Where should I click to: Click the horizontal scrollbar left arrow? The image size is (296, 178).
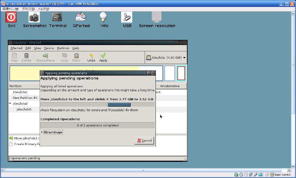3,170
